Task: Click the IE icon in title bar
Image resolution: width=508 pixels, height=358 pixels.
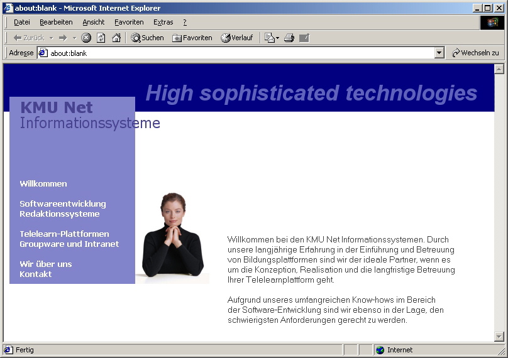Action: (x=8, y=8)
